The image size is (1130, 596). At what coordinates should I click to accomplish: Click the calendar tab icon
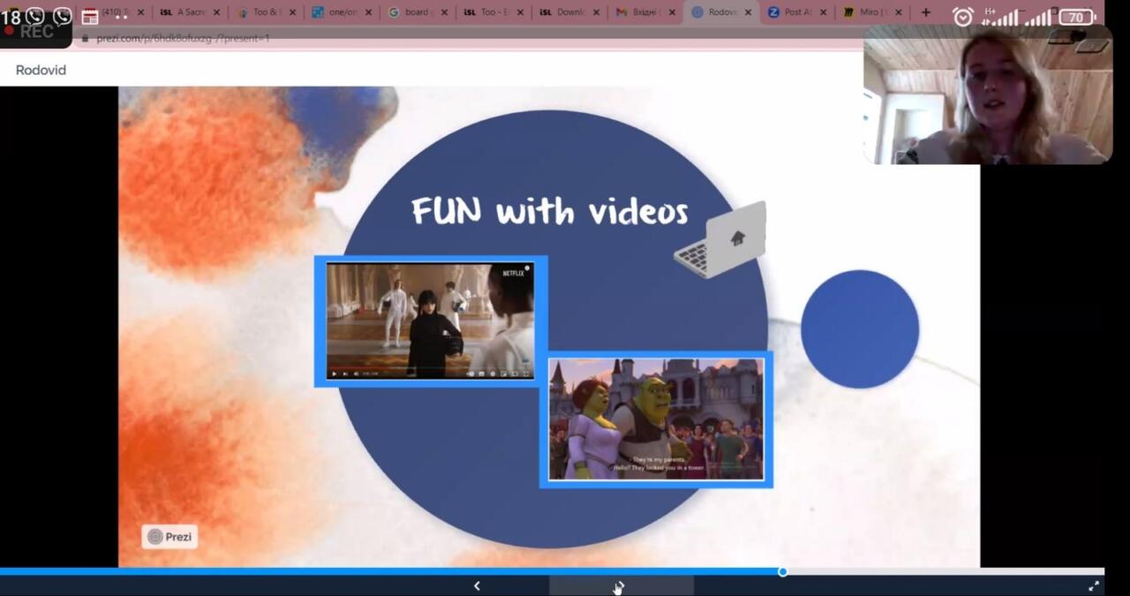pyautogui.click(x=89, y=16)
